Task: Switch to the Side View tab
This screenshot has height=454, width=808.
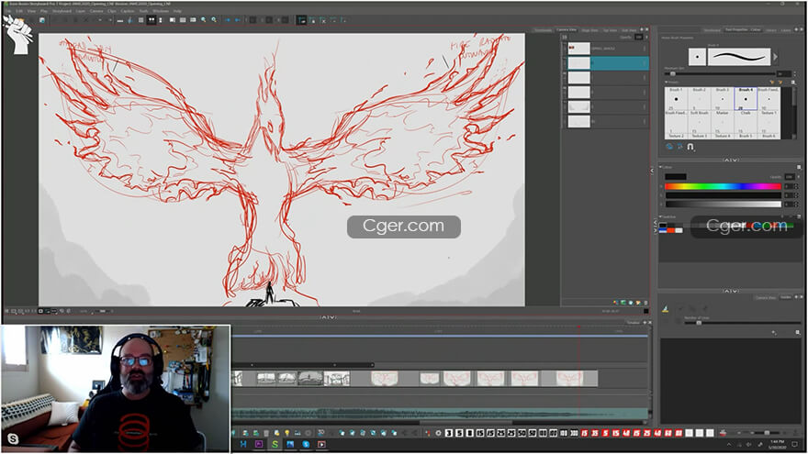Action: 629,30
